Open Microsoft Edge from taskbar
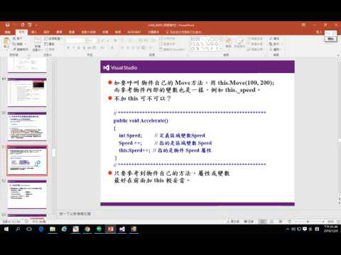 tap(41, 229)
